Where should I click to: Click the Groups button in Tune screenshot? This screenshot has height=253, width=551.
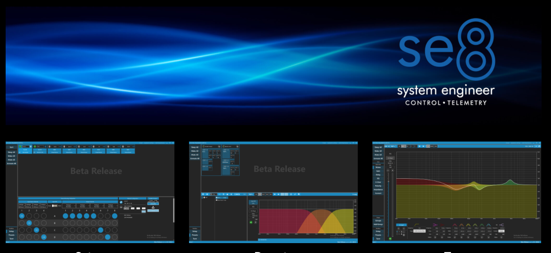(378, 221)
